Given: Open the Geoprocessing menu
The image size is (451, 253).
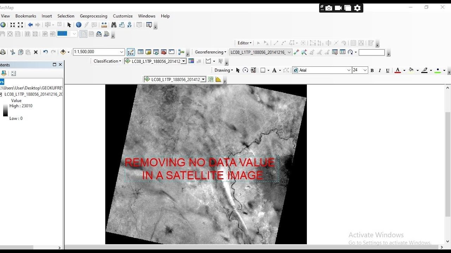Looking at the screenshot, I should pos(93,16).
